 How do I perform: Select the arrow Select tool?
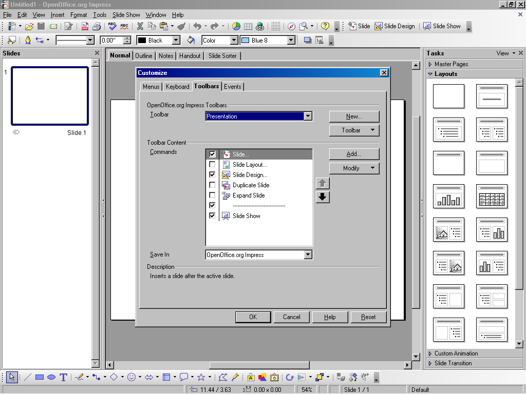point(12,377)
